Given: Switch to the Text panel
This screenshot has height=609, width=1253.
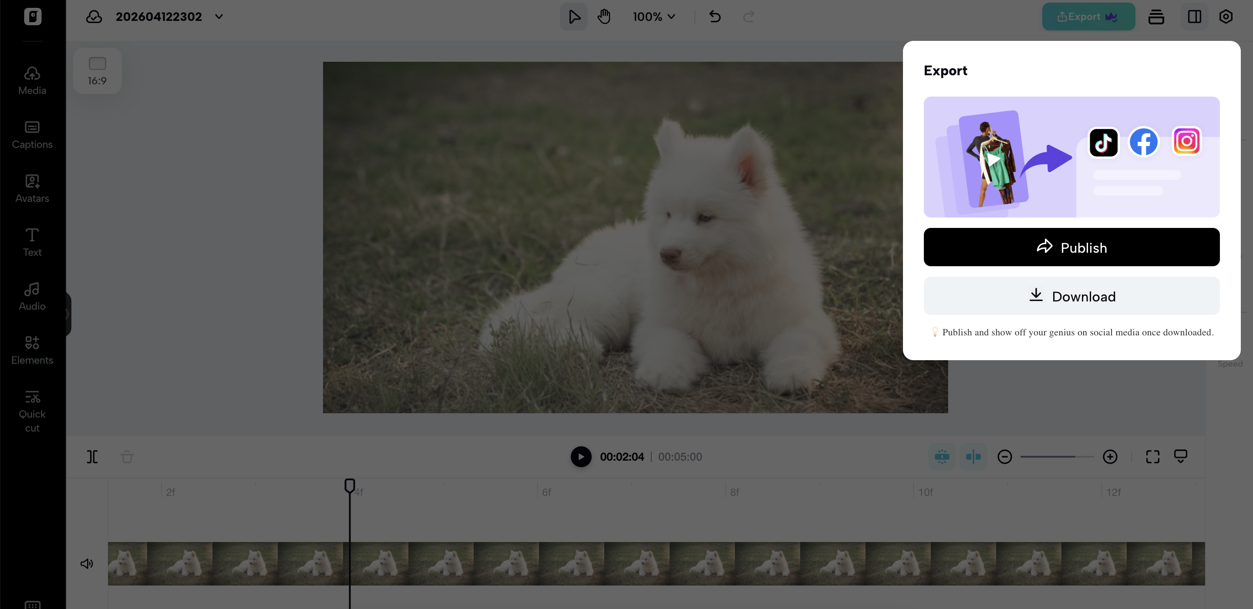Looking at the screenshot, I should tap(32, 241).
